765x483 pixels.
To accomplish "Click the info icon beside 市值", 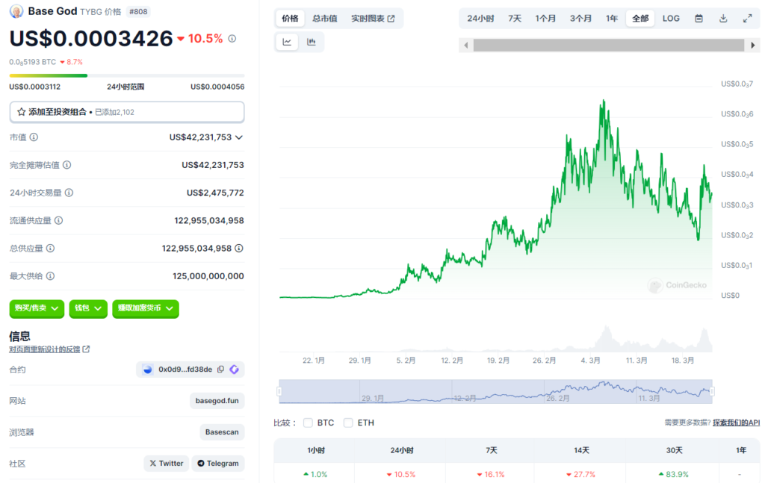I will point(34,137).
